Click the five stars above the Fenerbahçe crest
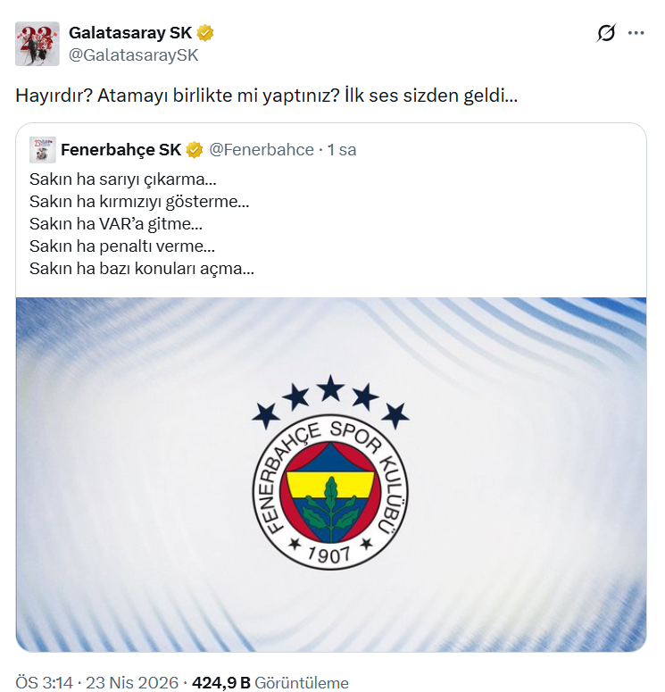This screenshot has width=665, height=692. click(330, 402)
